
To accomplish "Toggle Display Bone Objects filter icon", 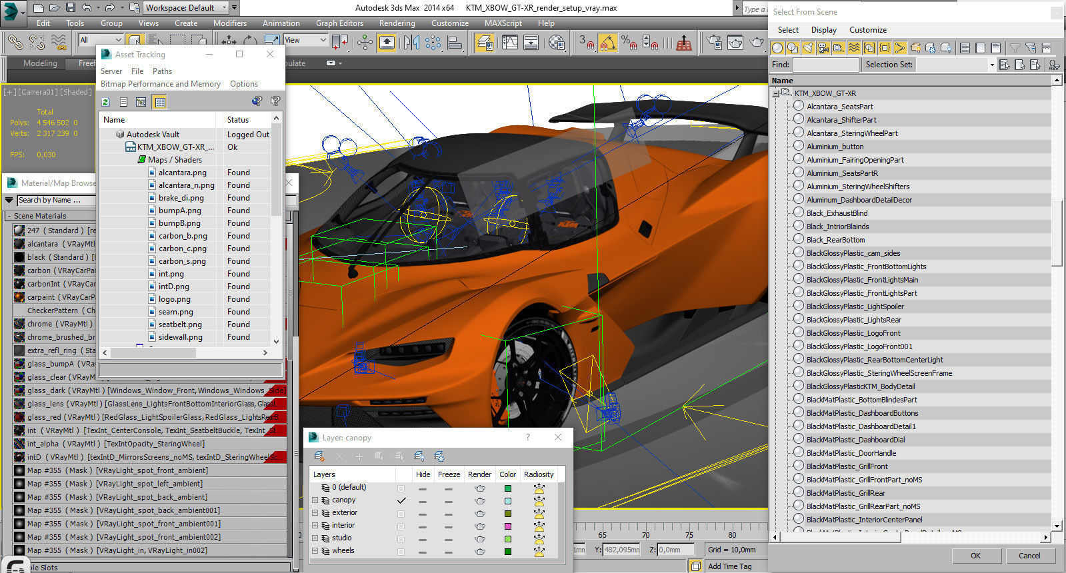I will pos(900,48).
